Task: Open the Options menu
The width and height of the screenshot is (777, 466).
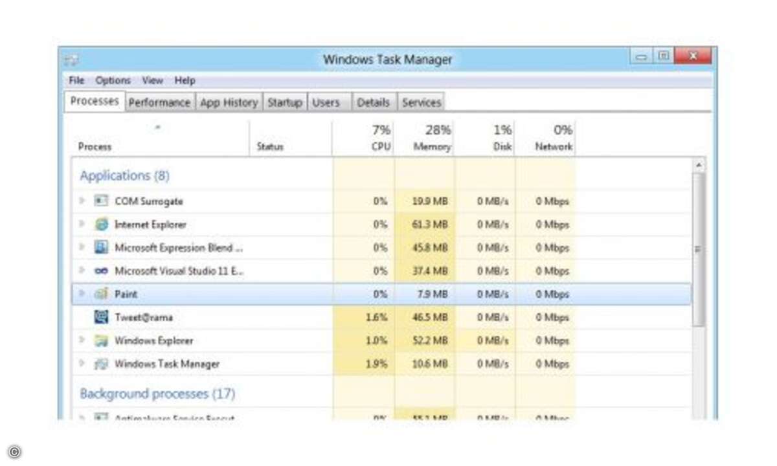Action: (113, 81)
